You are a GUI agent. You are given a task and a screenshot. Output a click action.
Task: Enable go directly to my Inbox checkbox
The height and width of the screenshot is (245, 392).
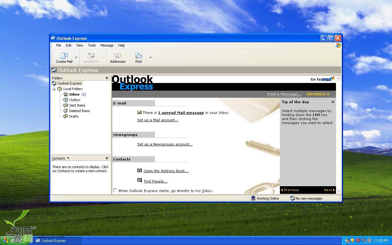(115, 190)
